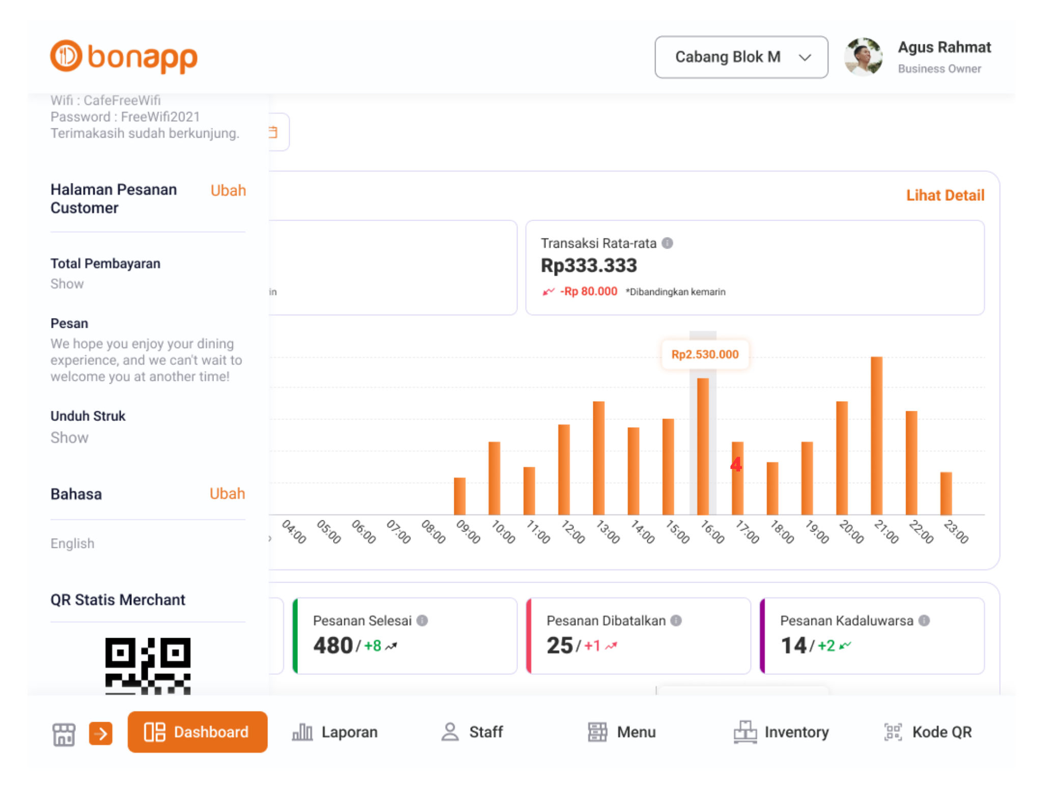Viewport: 1043px width, 790px height.
Task: Expand branch selector chevron arrow
Action: pos(805,57)
